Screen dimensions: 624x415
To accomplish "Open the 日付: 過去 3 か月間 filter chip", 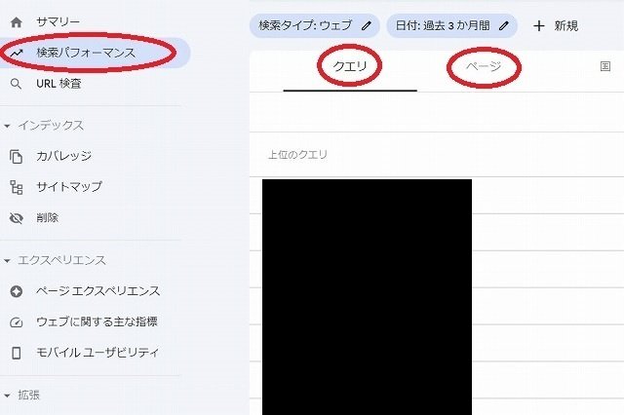I will pyautogui.click(x=452, y=26).
